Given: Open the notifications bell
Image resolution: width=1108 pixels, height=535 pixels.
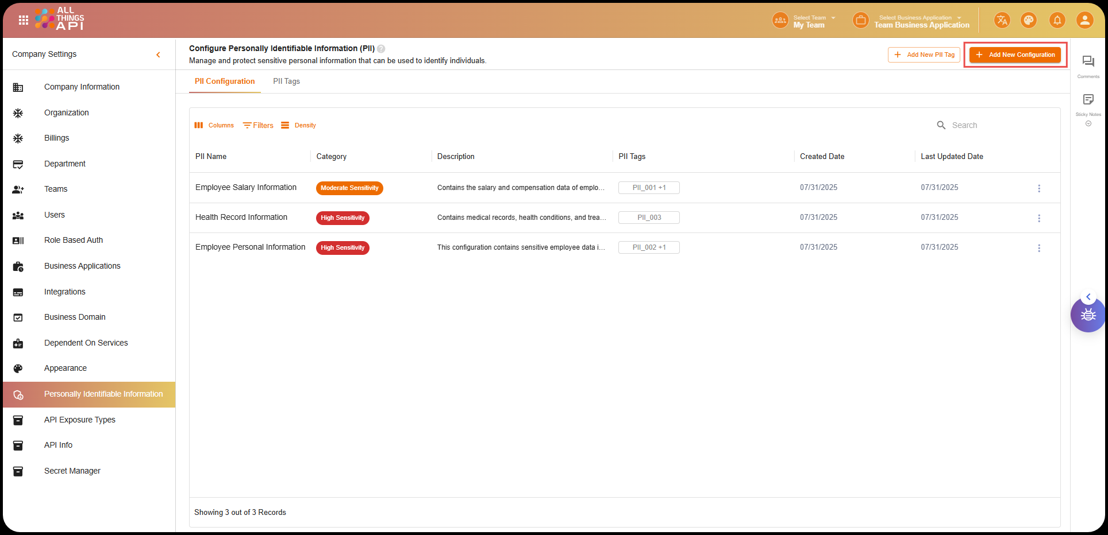Looking at the screenshot, I should point(1057,21).
